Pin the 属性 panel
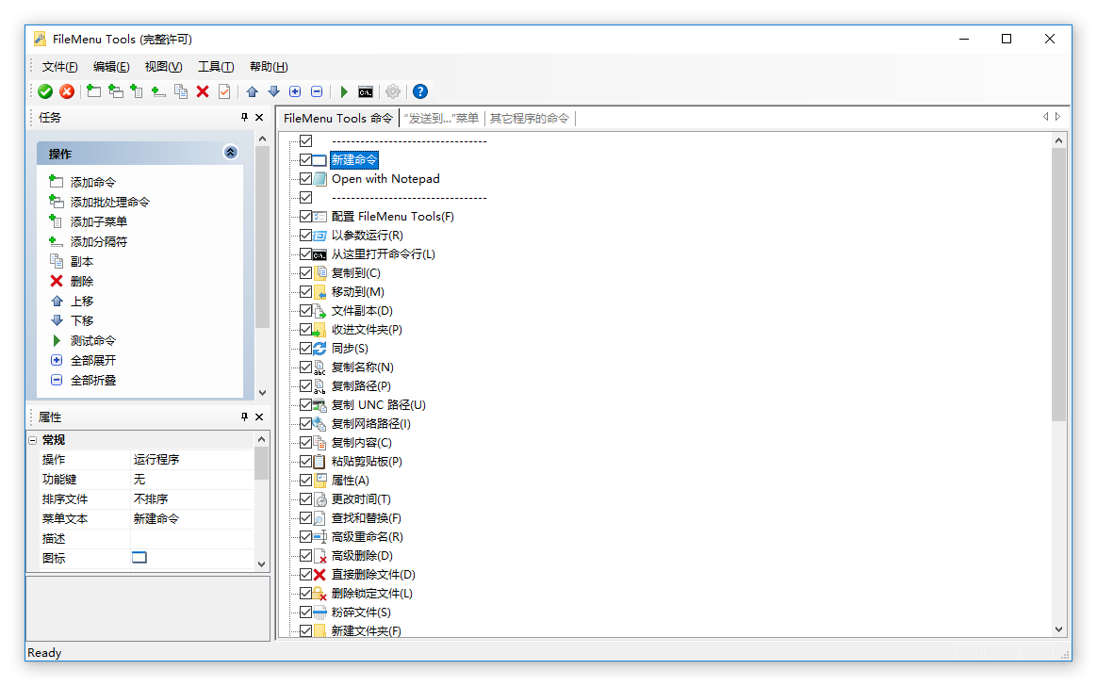This screenshot has height=686, width=1097. point(244,416)
